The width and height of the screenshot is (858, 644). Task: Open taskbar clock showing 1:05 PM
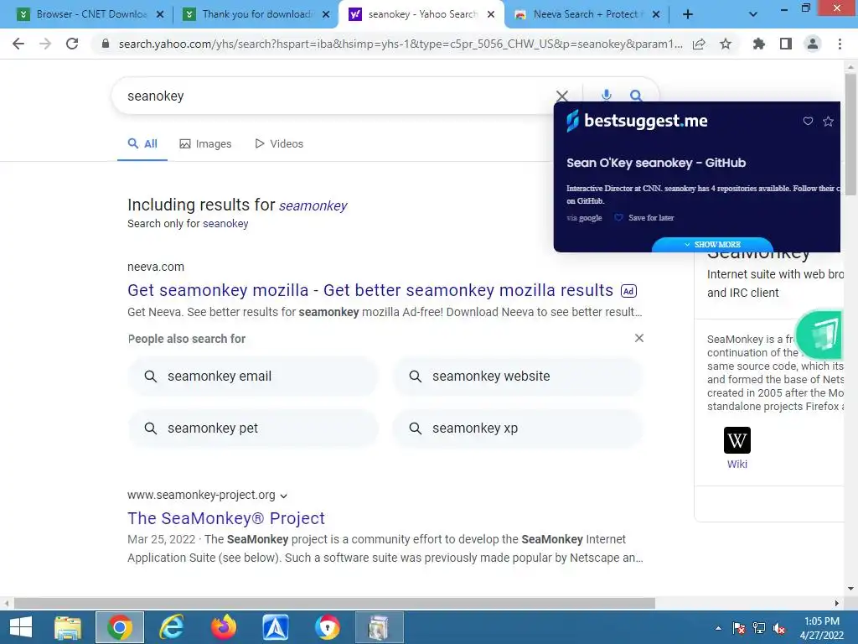[822, 628]
